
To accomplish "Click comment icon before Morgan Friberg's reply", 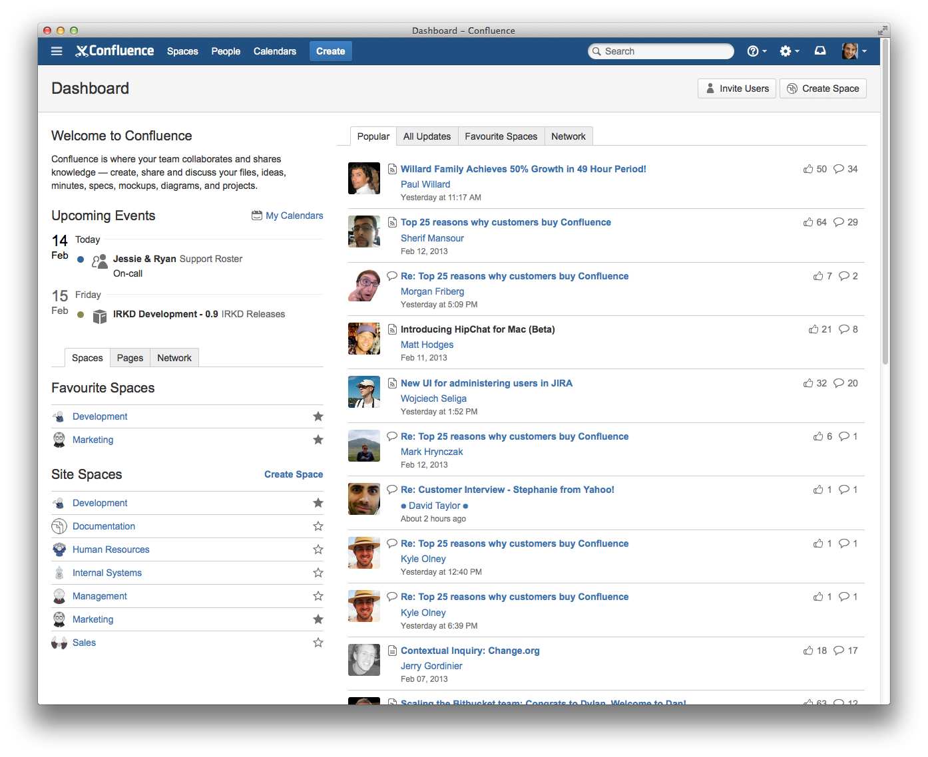I will click(392, 276).
